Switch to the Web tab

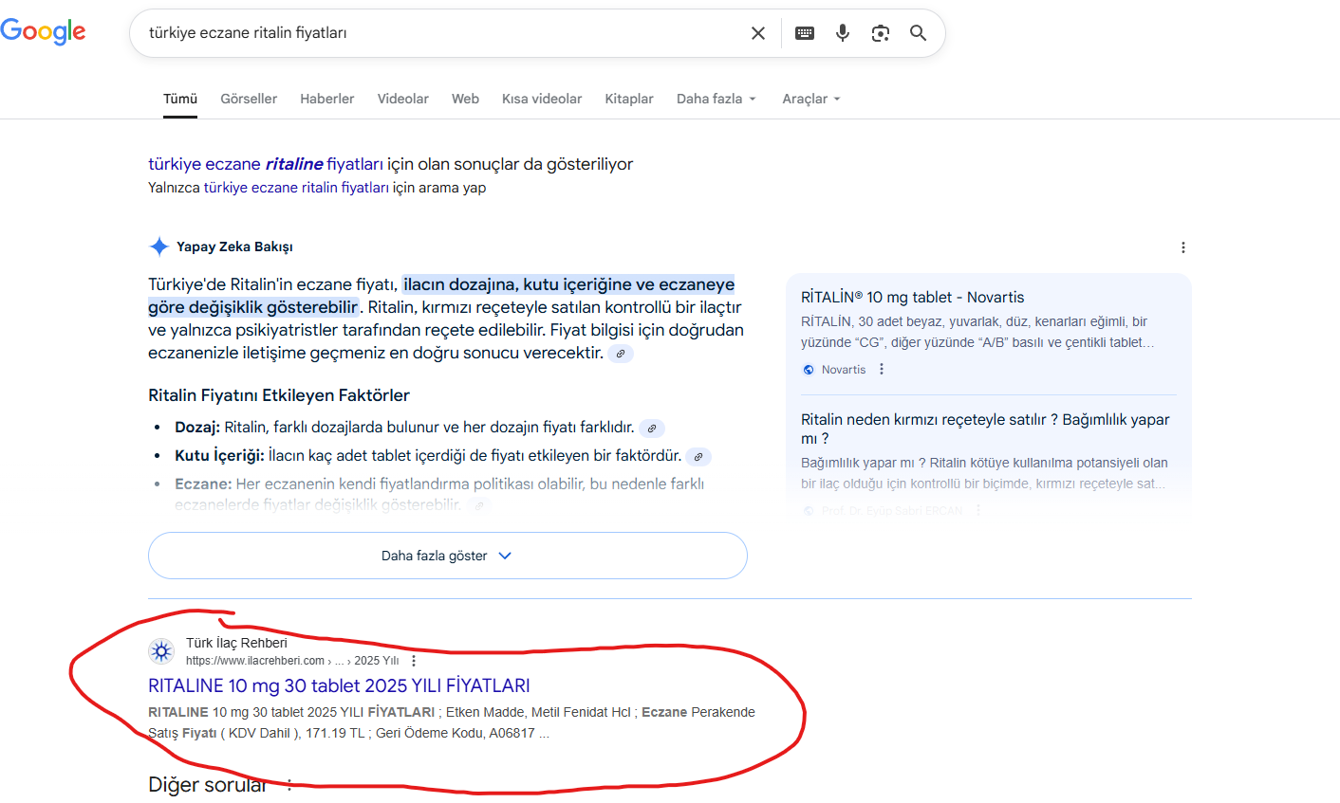(465, 99)
